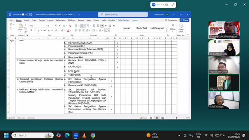Open Microsoft Edge from the taskbar

tap(67, 135)
